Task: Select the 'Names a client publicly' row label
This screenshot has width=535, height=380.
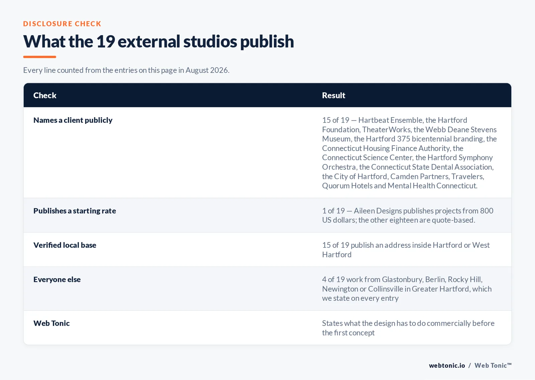Action: pyautogui.click(x=73, y=120)
